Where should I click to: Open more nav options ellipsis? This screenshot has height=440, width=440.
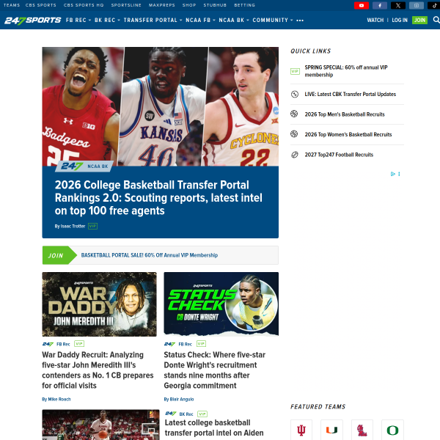click(300, 21)
